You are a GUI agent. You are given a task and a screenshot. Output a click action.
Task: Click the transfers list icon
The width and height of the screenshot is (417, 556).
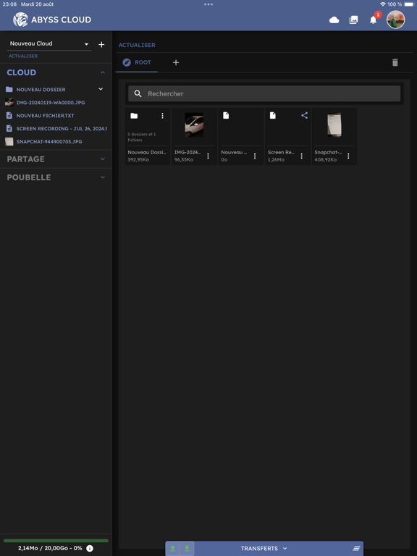click(x=356, y=549)
